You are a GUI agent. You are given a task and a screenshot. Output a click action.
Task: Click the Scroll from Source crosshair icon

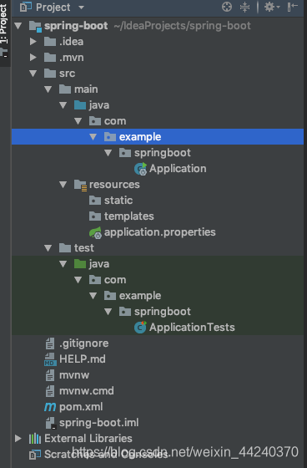227,7
